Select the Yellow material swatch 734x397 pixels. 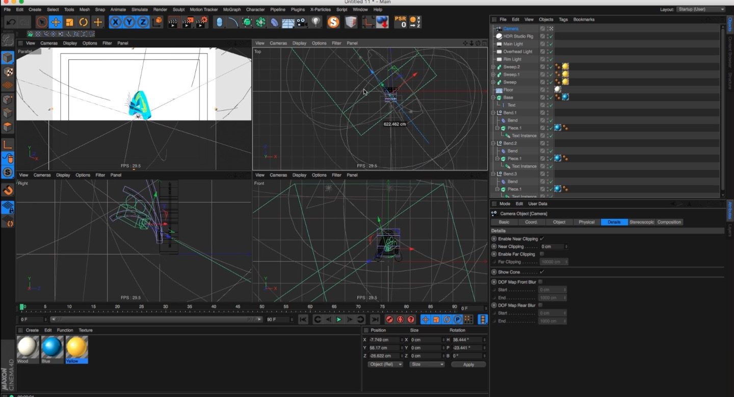pos(76,349)
